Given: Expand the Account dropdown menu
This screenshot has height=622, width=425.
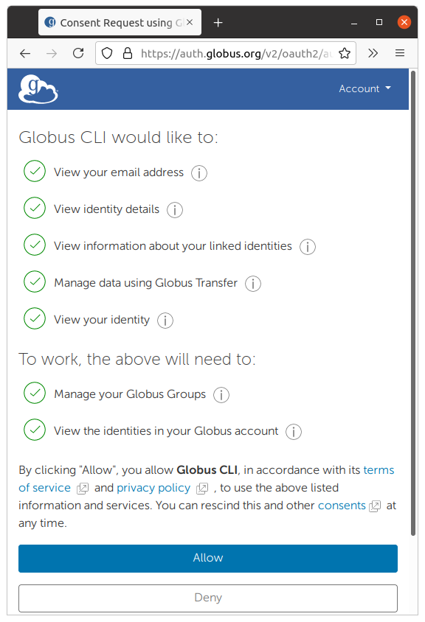Looking at the screenshot, I should (364, 88).
